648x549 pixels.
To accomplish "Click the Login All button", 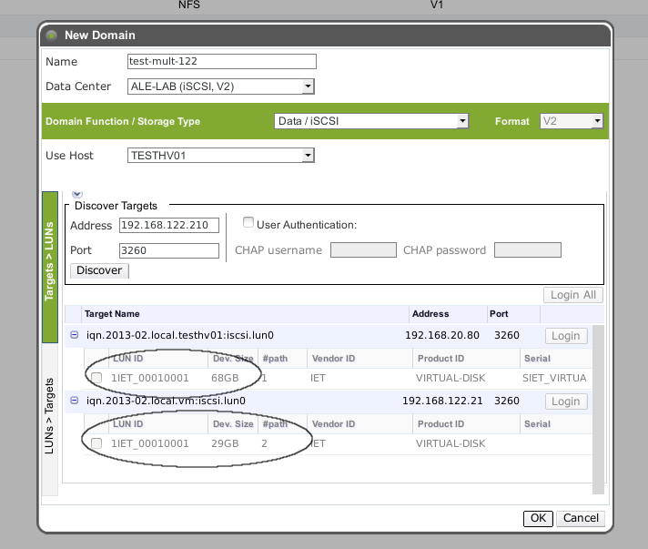I will [572, 295].
